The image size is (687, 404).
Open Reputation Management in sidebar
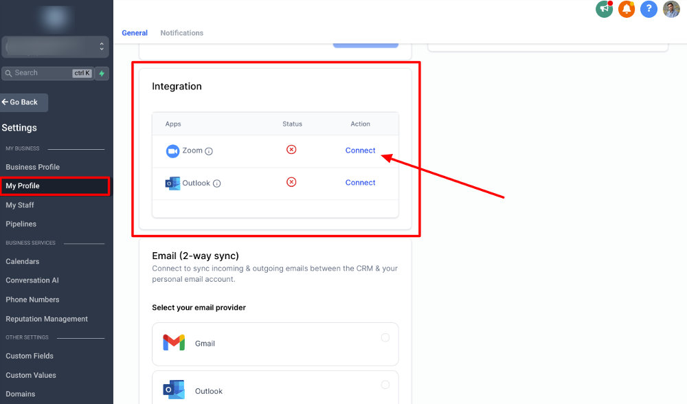47,319
